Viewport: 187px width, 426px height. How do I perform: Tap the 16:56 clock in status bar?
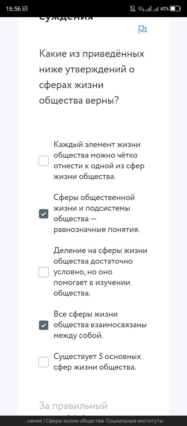pos(13,9)
